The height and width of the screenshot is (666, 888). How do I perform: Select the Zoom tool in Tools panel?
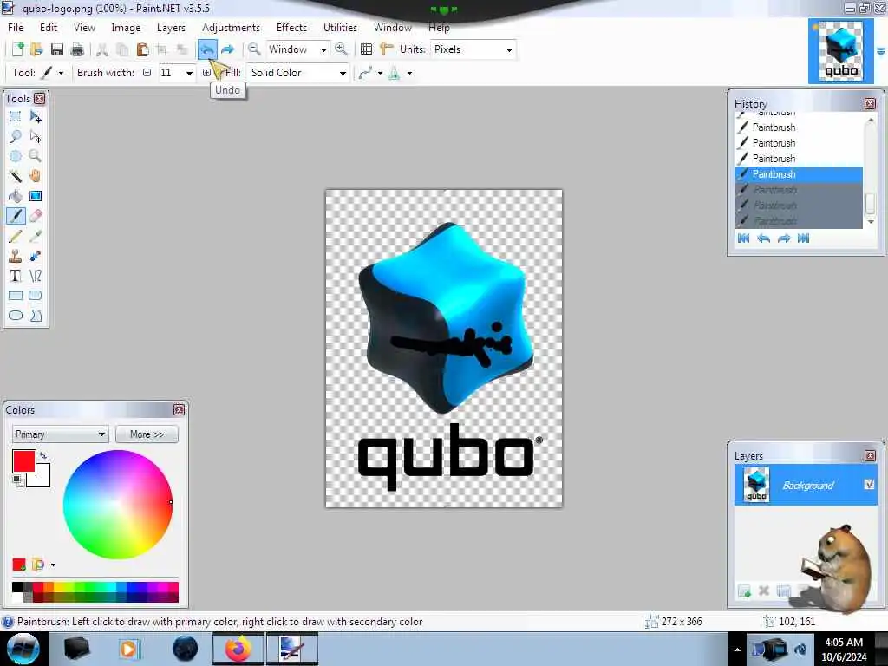[35, 156]
